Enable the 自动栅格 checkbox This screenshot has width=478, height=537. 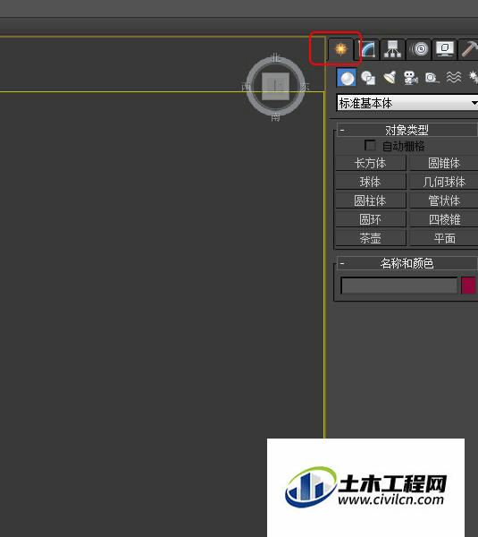370,146
